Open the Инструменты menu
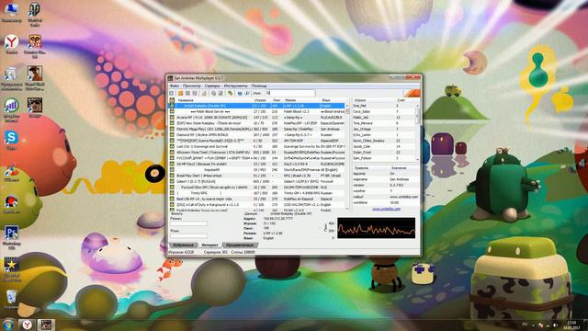The image size is (588, 331). pyautogui.click(x=236, y=86)
